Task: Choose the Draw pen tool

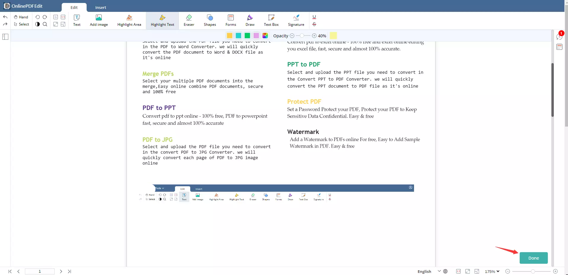Action: point(250,20)
